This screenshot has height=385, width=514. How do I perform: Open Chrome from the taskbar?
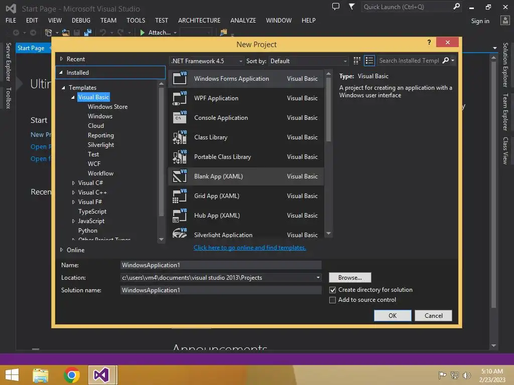[x=71, y=375]
